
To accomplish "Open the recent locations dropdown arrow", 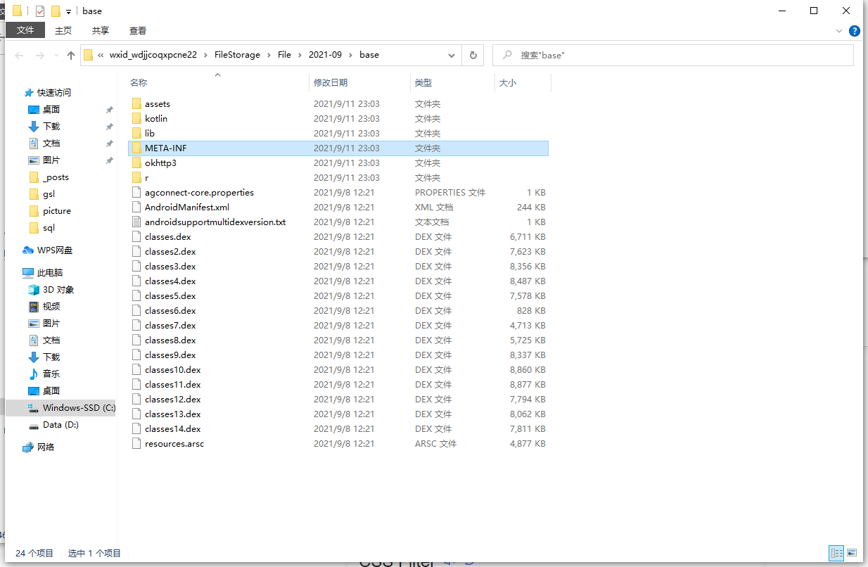I will coord(56,56).
